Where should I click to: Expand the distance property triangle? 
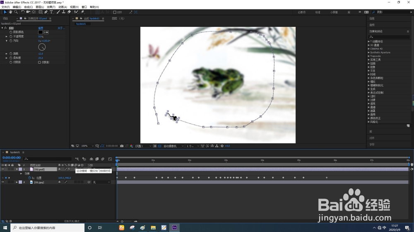tap(7, 54)
